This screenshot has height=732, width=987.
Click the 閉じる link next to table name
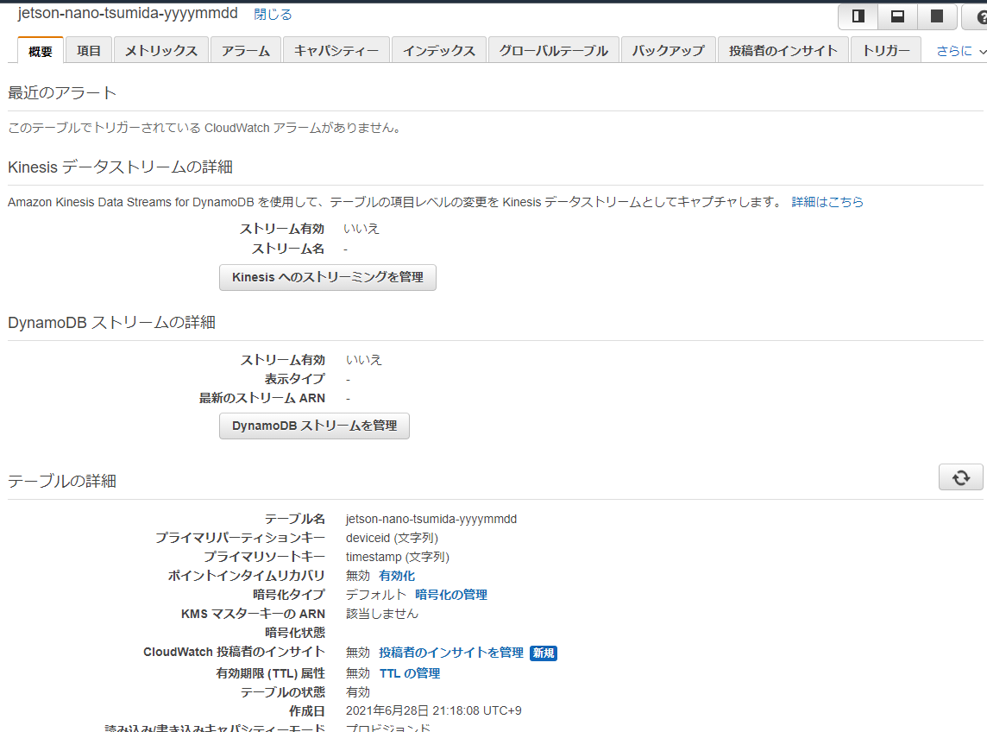pyautogui.click(x=273, y=15)
